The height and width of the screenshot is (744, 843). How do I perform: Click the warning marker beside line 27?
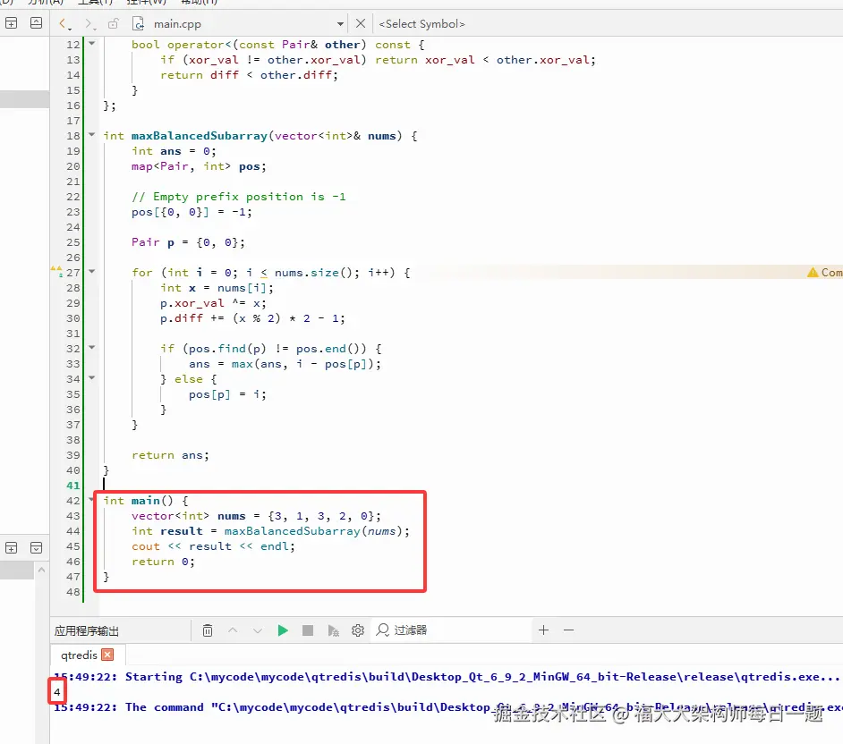click(x=56, y=271)
